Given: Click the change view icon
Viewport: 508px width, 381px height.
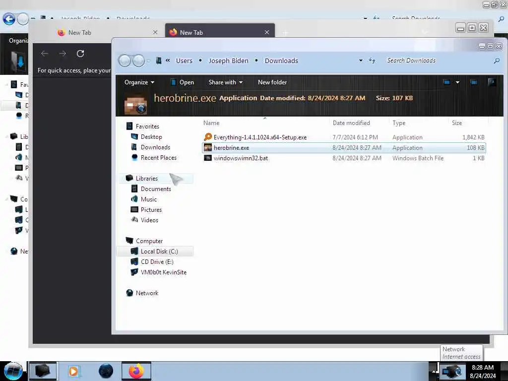Looking at the screenshot, I should click(447, 82).
